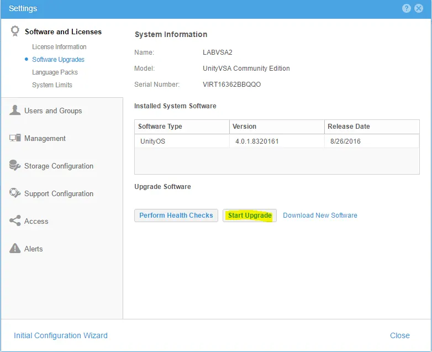Click the Users and Groups person icon
This screenshot has width=432, height=352.
pos(15,110)
